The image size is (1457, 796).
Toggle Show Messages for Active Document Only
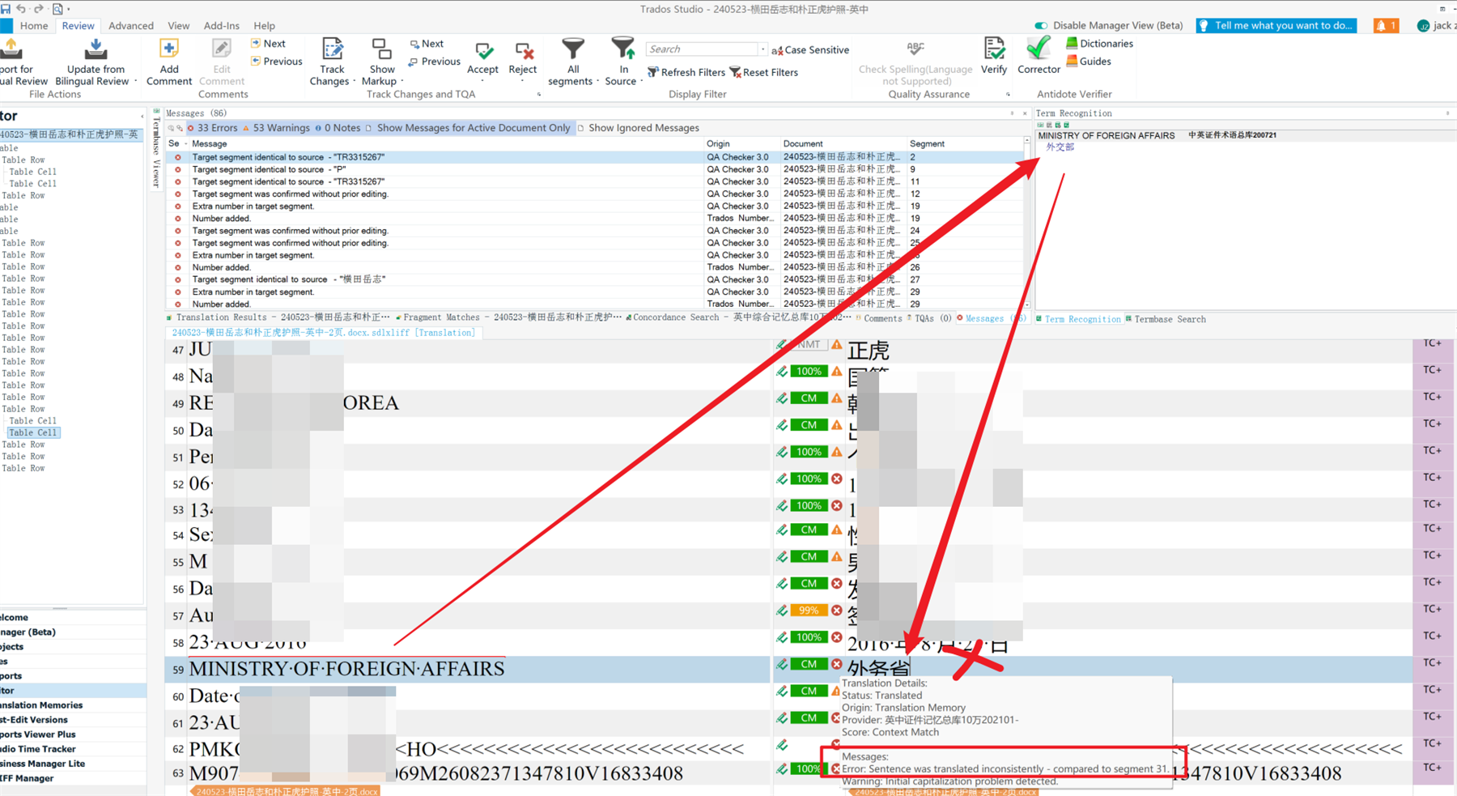point(468,128)
